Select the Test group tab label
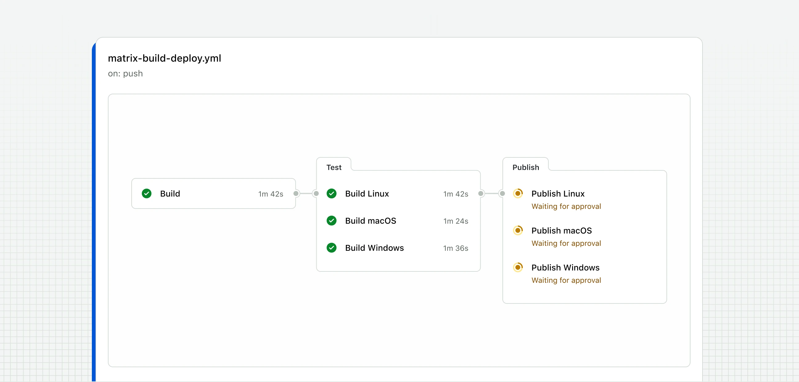 [x=334, y=168]
